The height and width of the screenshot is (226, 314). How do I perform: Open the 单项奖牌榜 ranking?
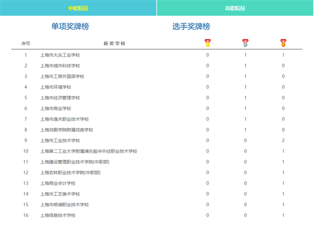click(70, 26)
